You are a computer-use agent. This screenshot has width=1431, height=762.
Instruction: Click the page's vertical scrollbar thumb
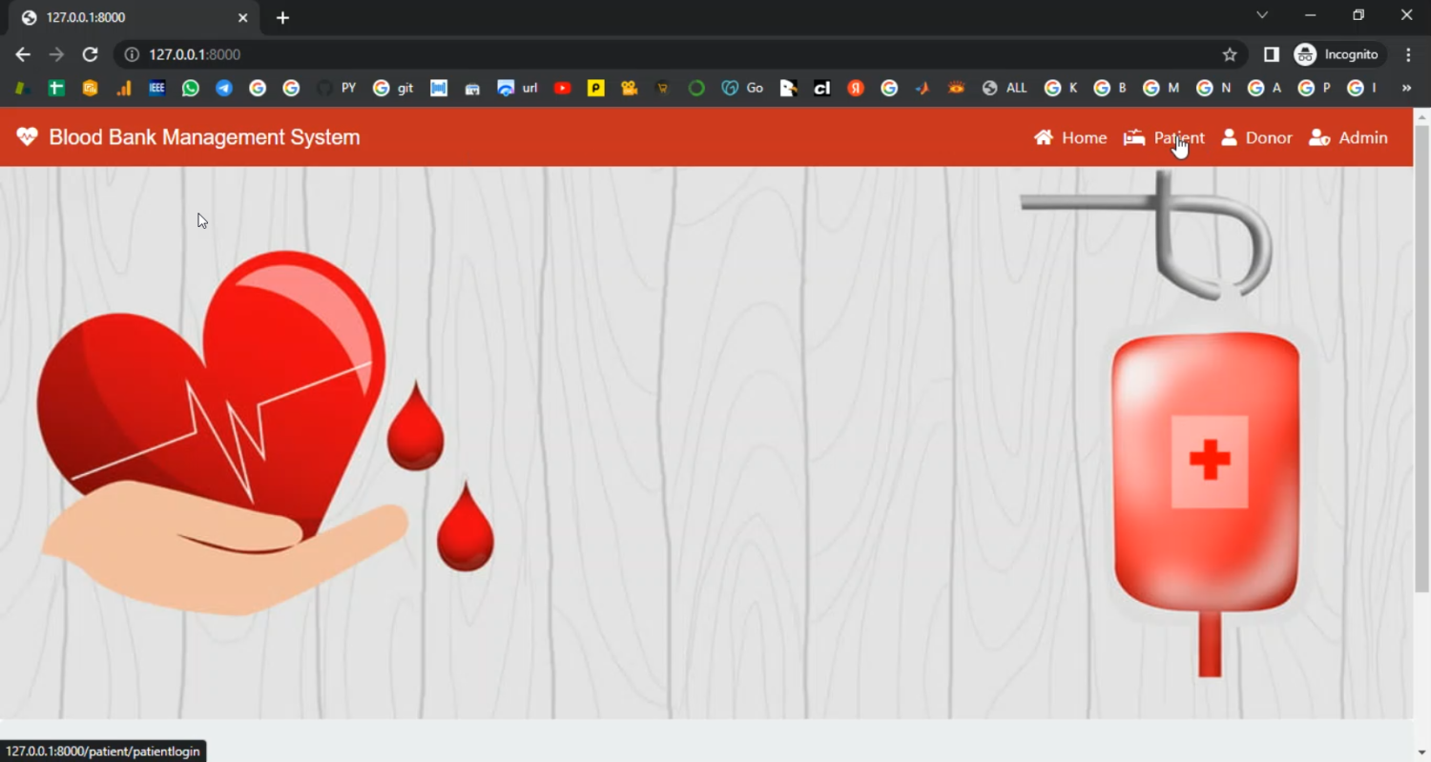[x=1421, y=359]
